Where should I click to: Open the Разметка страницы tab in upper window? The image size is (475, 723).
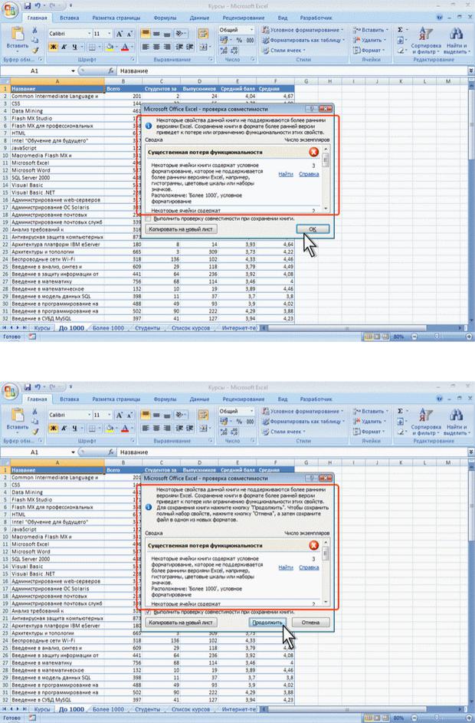tap(116, 18)
